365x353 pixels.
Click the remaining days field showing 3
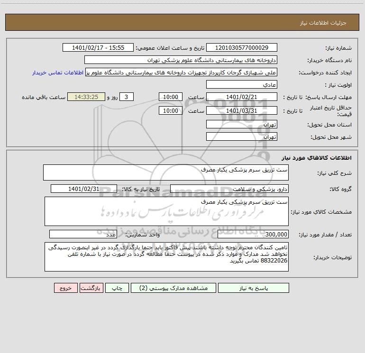click(127, 97)
